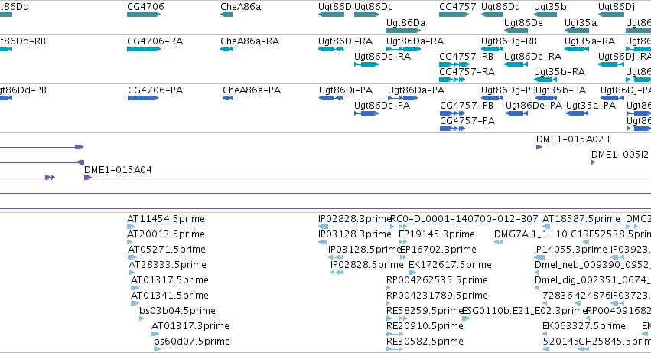Screen dimensions: 651x353
Task: Select the Ugt86Dj gene label
Action: click(616, 7)
